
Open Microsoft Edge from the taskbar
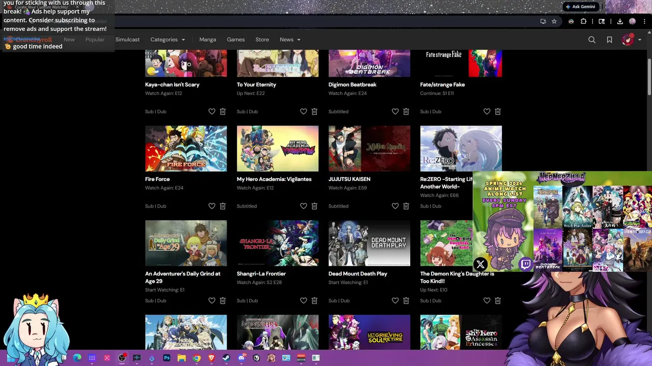click(x=77, y=358)
